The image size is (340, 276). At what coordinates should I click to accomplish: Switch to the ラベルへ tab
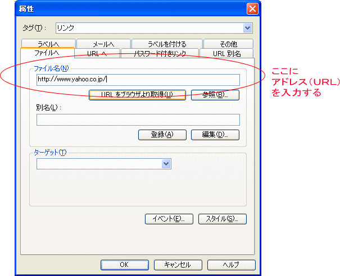(x=48, y=44)
